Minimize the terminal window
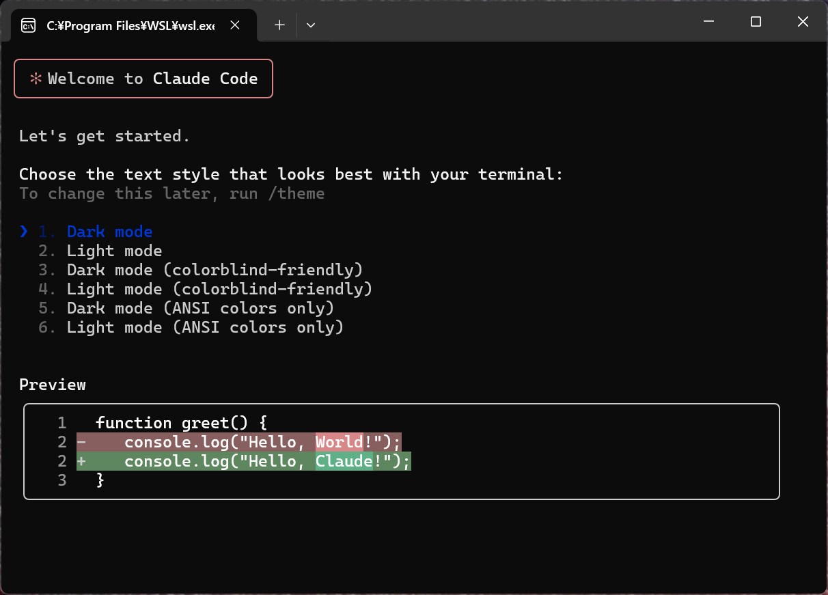Viewport: 828px width, 595px height. coord(708,22)
